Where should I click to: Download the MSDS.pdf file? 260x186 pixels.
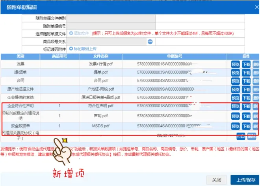pyautogui.click(x=246, y=126)
